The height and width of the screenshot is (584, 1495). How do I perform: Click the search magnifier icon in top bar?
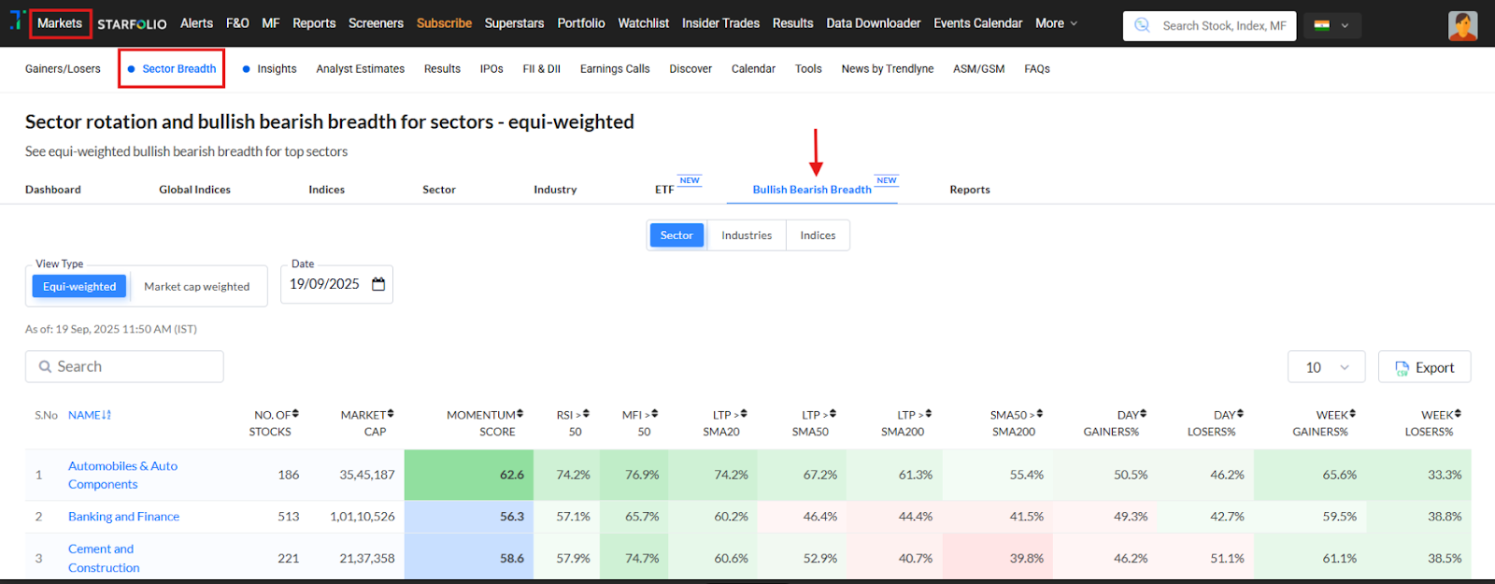[1142, 25]
